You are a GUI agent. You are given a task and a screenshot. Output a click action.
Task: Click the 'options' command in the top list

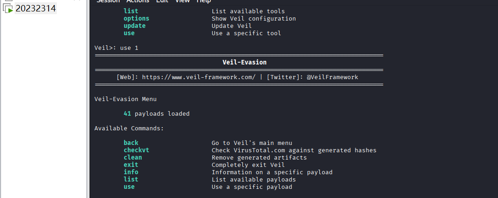[x=136, y=18]
